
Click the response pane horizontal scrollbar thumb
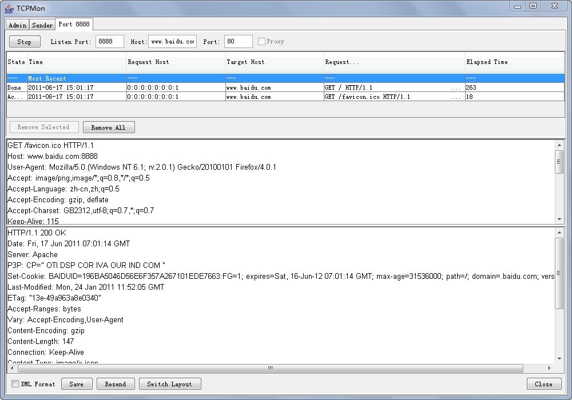point(271,369)
